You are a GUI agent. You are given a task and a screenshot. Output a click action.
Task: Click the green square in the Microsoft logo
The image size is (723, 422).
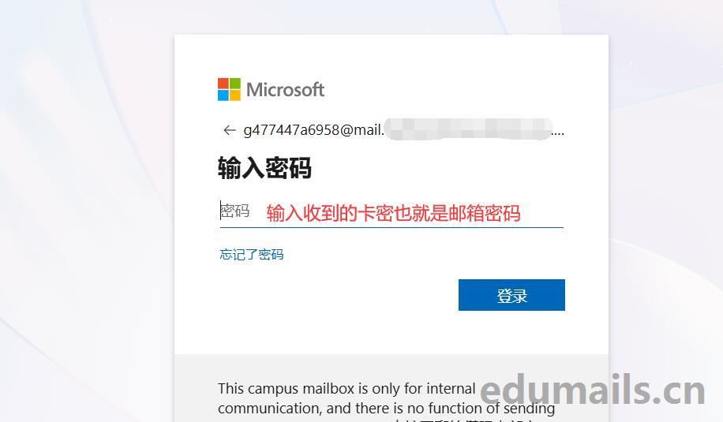(x=235, y=84)
